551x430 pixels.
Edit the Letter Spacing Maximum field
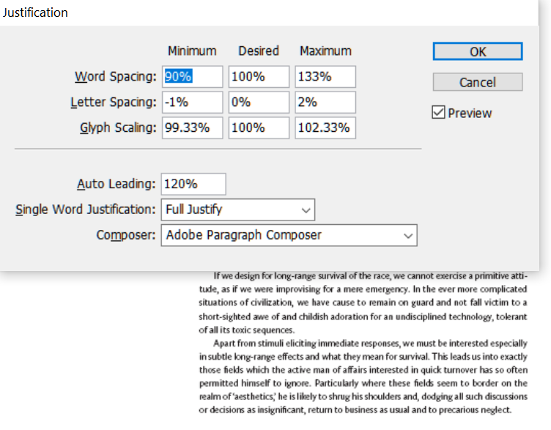[x=325, y=103]
